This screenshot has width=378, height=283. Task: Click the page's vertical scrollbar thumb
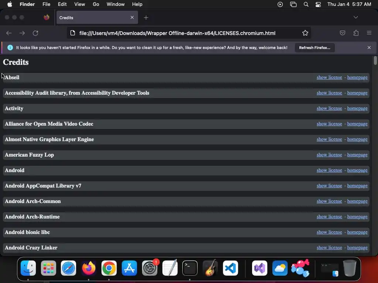(375, 60)
